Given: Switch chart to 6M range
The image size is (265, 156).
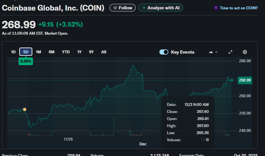Looking at the screenshot, I should point(52,52).
